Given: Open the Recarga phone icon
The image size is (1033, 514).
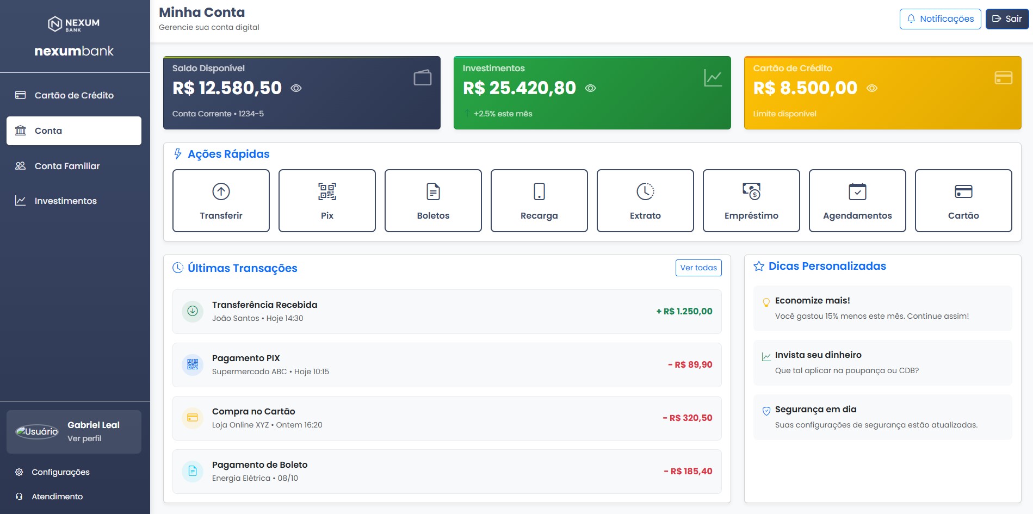Looking at the screenshot, I should [x=539, y=191].
